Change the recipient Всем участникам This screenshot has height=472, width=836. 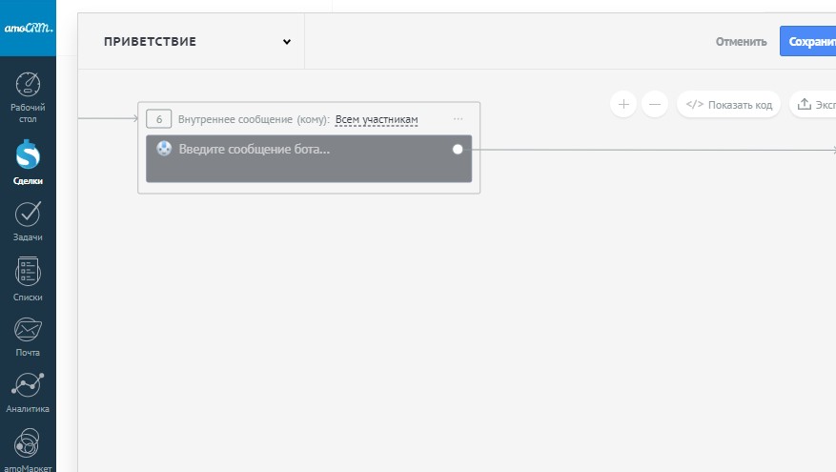377,119
